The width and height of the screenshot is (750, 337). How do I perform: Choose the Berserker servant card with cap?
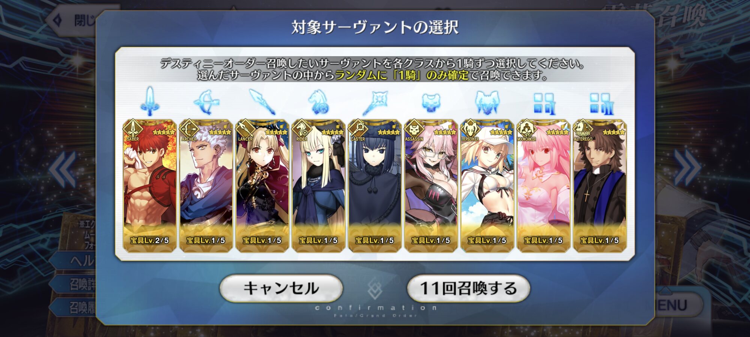coord(487,185)
